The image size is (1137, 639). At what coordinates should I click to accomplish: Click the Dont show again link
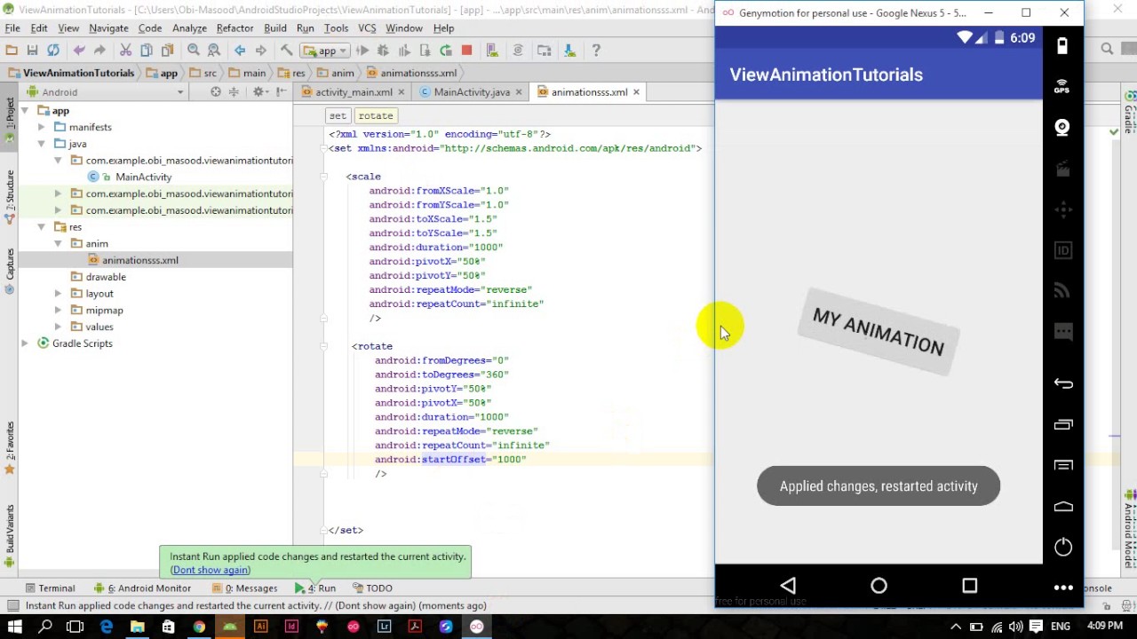click(x=211, y=570)
